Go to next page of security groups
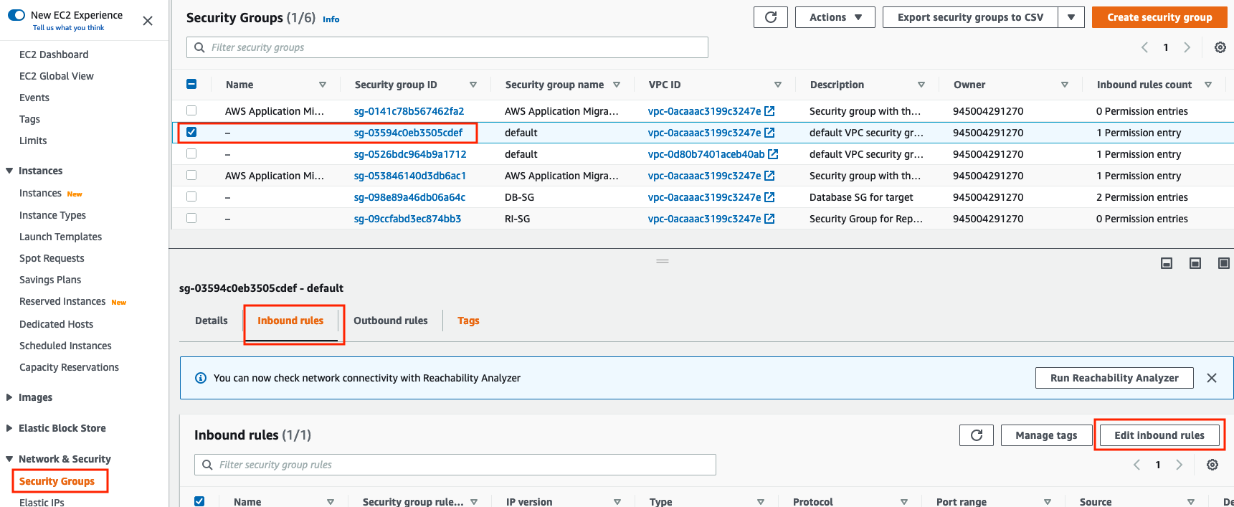The width and height of the screenshot is (1234, 507). pos(1187,47)
